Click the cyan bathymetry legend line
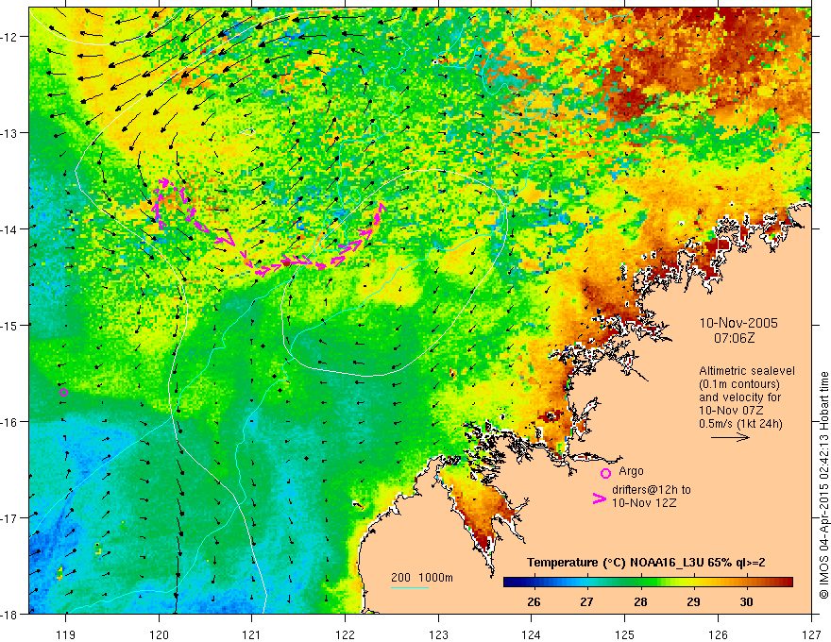This screenshot has width=831, height=642. 410,587
